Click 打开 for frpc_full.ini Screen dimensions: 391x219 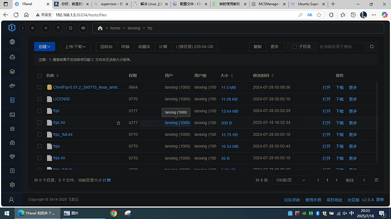326,135
